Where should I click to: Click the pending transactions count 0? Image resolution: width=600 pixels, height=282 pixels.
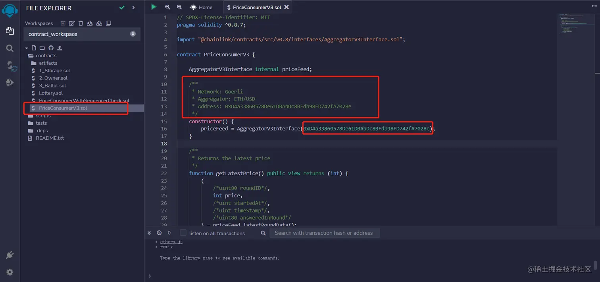[x=169, y=233]
